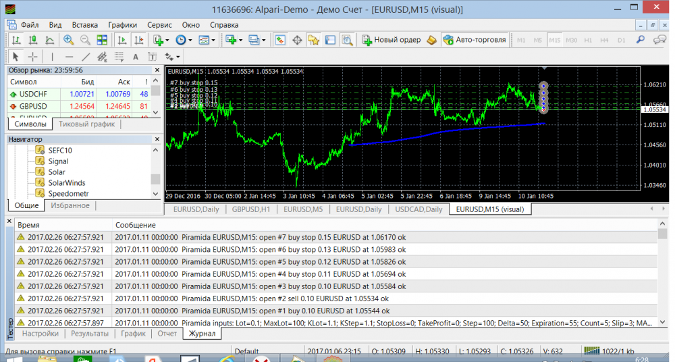Open the templates dropdown
675x362 pixels.
(207, 40)
